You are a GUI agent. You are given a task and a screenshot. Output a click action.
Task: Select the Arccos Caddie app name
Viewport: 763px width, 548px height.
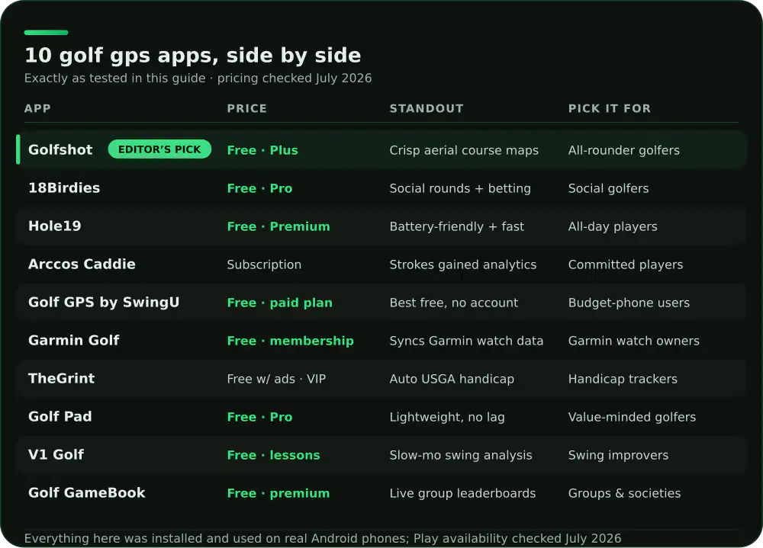click(82, 264)
